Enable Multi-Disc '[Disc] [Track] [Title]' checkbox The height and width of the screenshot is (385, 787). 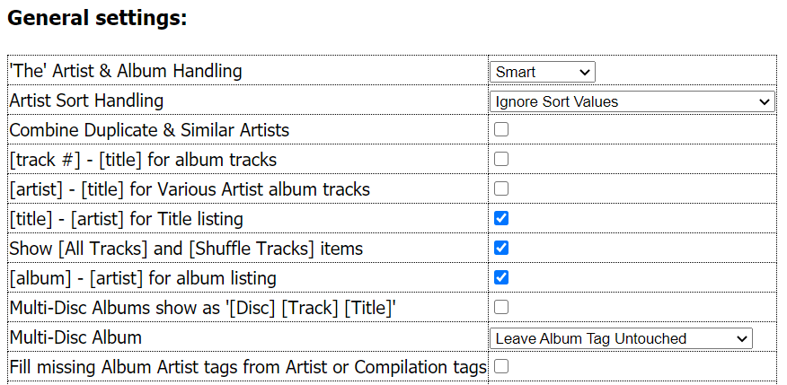[501, 307]
